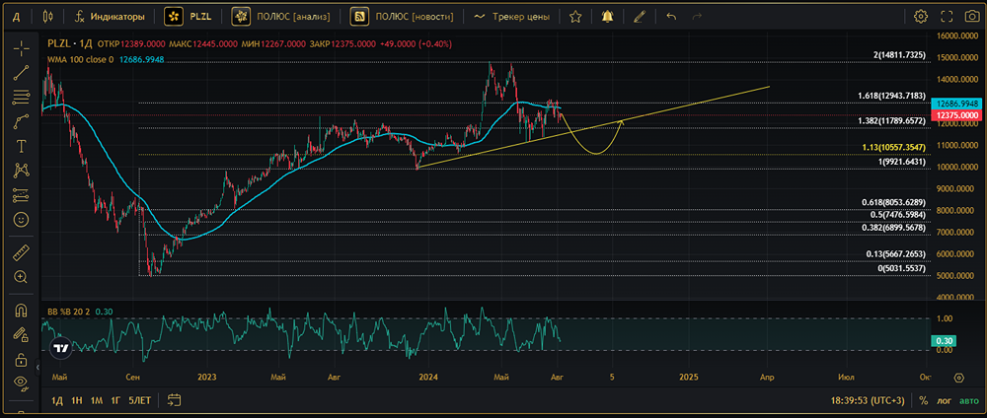
Task: Toggle авто auto scale
Action: tap(969, 400)
